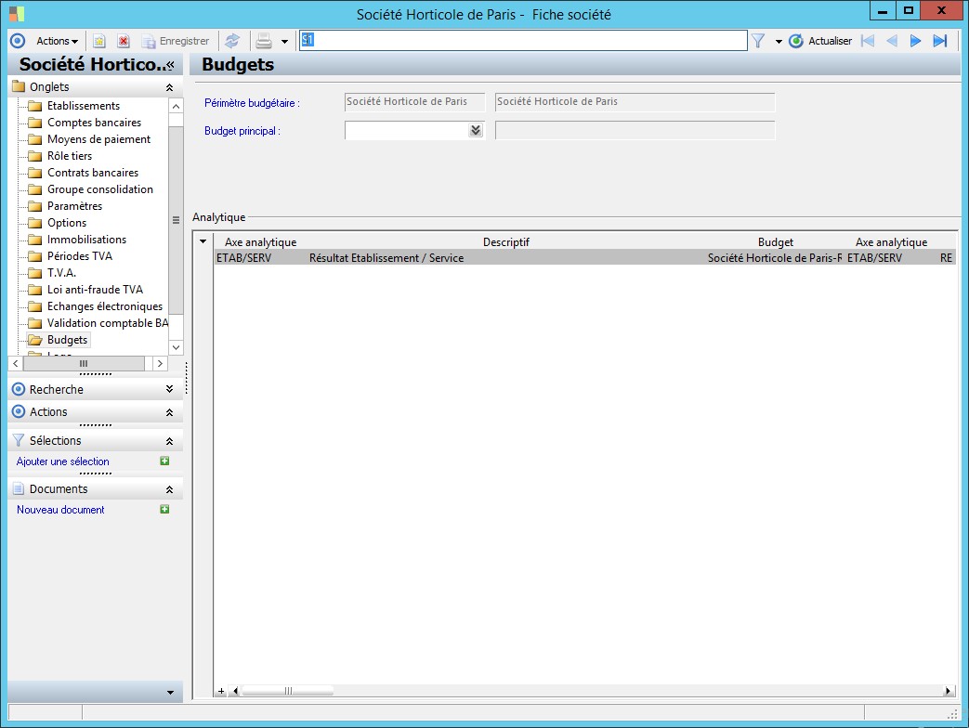Click the Périmètre budgétaire code field

pyautogui.click(x=414, y=102)
